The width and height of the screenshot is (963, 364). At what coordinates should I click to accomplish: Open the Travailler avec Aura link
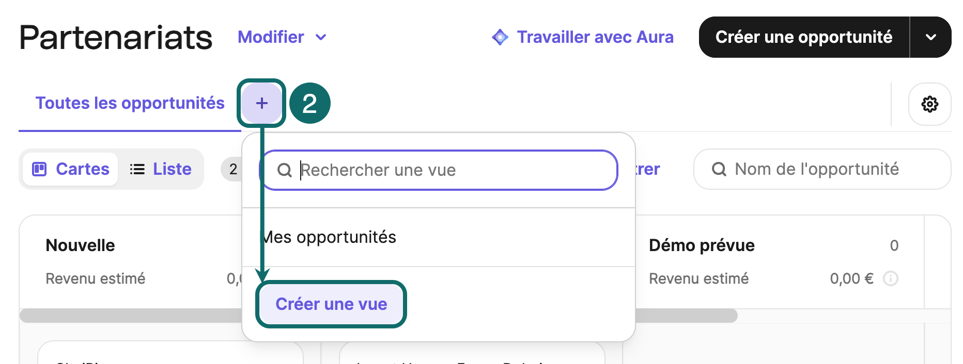[x=595, y=37]
